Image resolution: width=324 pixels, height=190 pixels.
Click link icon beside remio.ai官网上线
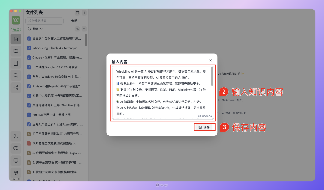(x=29, y=115)
